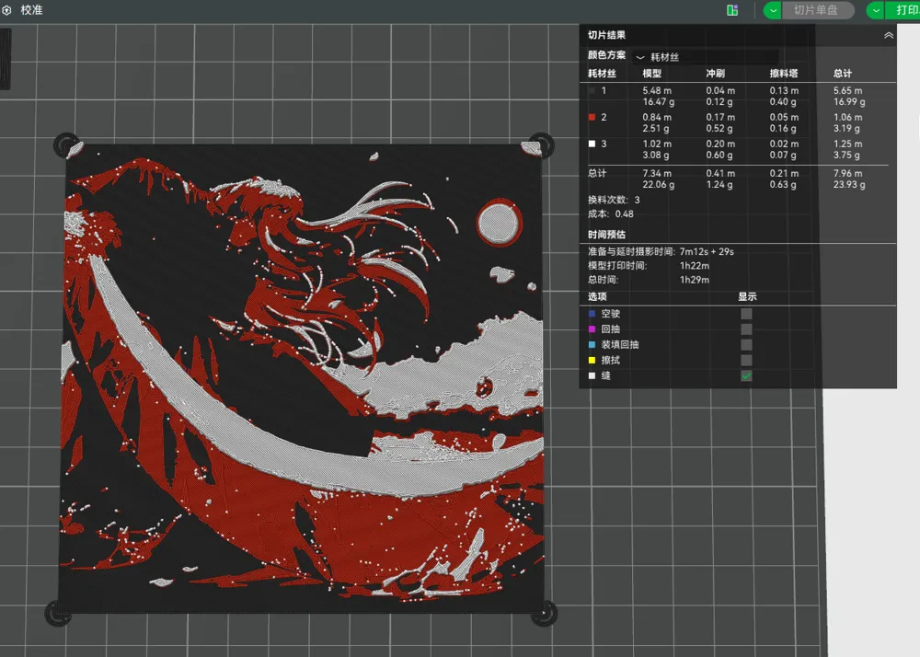This screenshot has width=920, height=657.
Task: Open the 校准 calibration menu
Action: coord(31,10)
